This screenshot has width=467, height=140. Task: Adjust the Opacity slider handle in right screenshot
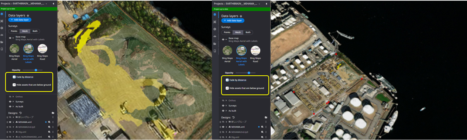[249, 73]
